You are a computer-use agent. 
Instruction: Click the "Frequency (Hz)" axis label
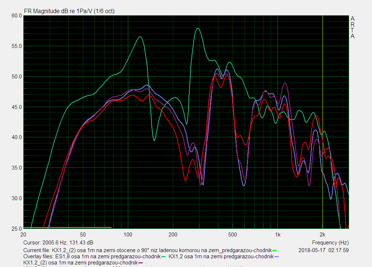[330, 243]
